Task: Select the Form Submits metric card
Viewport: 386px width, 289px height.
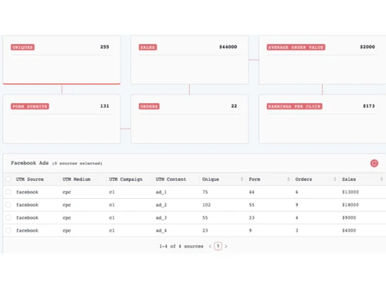Action: (x=62, y=119)
